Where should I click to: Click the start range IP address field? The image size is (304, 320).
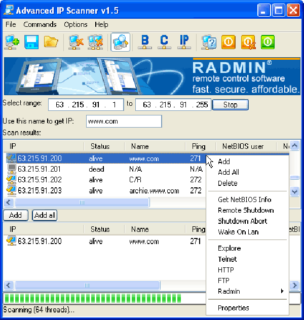click(x=86, y=105)
